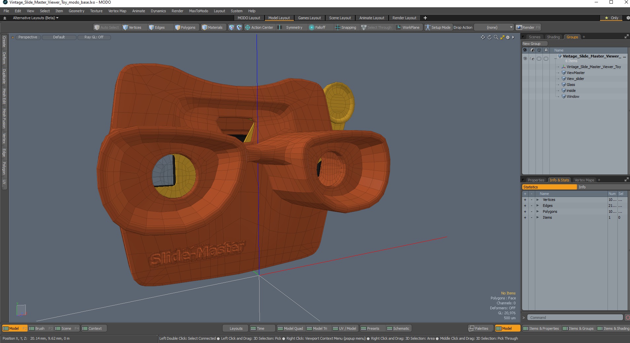The height and width of the screenshot is (343, 630).
Task: Select Polygons selection mode
Action: coord(185,27)
